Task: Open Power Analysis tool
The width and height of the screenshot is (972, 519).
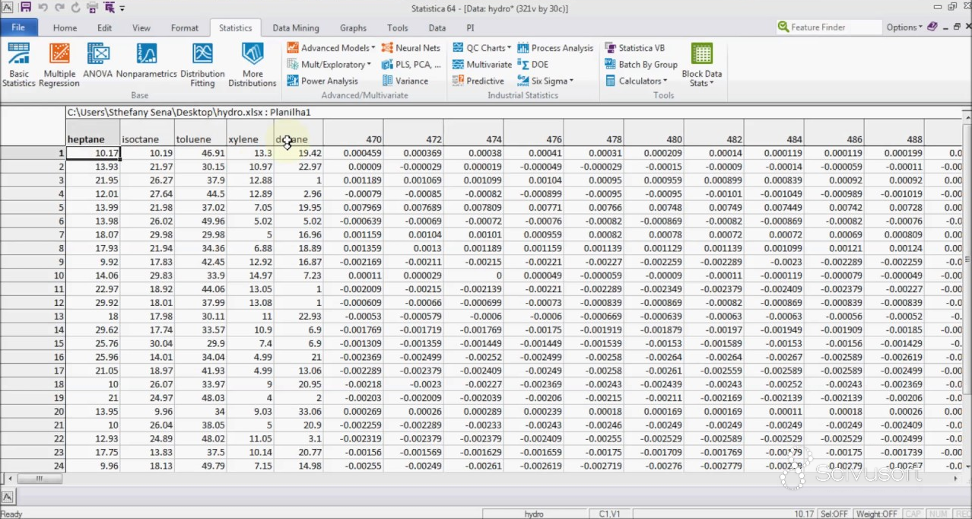Action: coord(322,81)
